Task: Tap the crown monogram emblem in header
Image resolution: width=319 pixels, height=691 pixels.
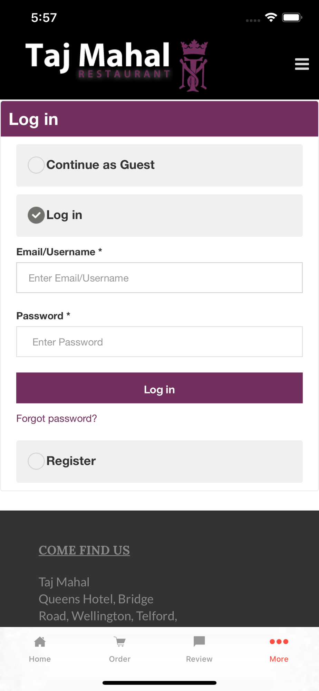Action: [194, 66]
